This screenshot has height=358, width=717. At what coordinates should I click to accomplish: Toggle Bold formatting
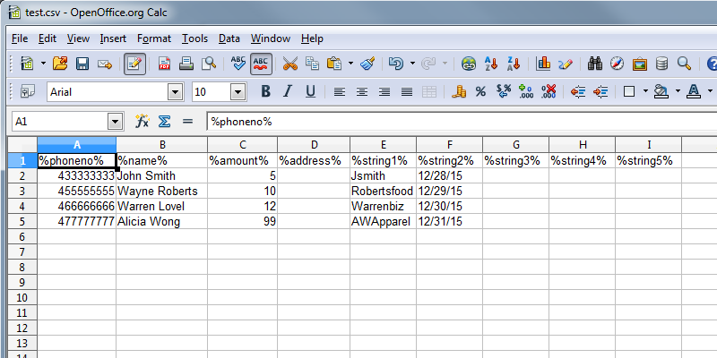[x=265, y=92]
